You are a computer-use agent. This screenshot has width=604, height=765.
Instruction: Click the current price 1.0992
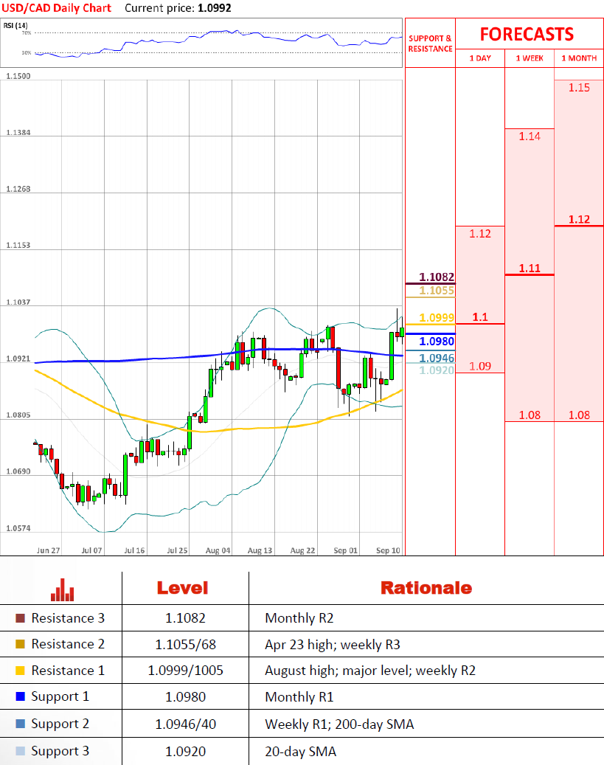pos(214,8)
